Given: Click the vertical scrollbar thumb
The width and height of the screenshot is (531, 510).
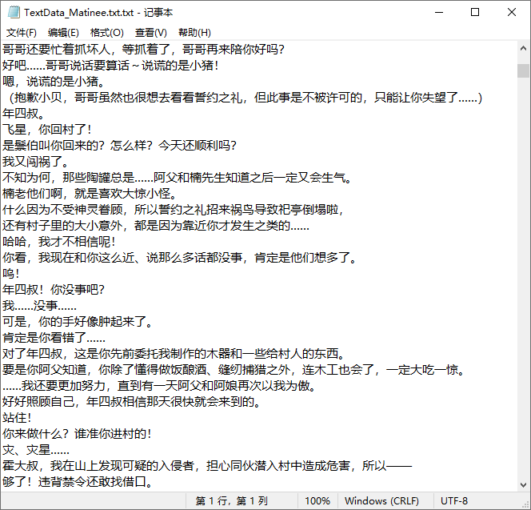Looking at the screenshot, I should [x=523, y=69].
